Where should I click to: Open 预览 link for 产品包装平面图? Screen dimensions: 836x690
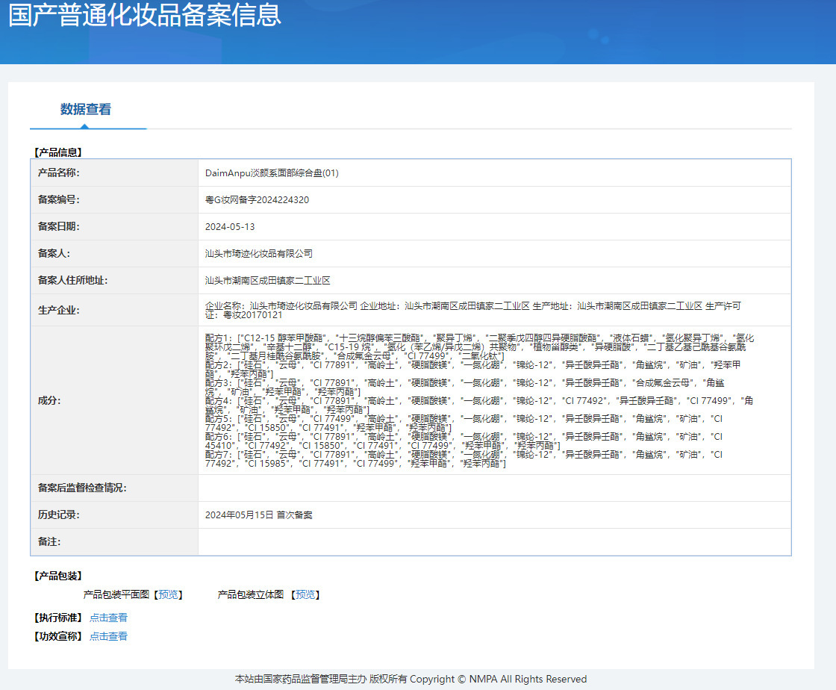click(168, 594)
